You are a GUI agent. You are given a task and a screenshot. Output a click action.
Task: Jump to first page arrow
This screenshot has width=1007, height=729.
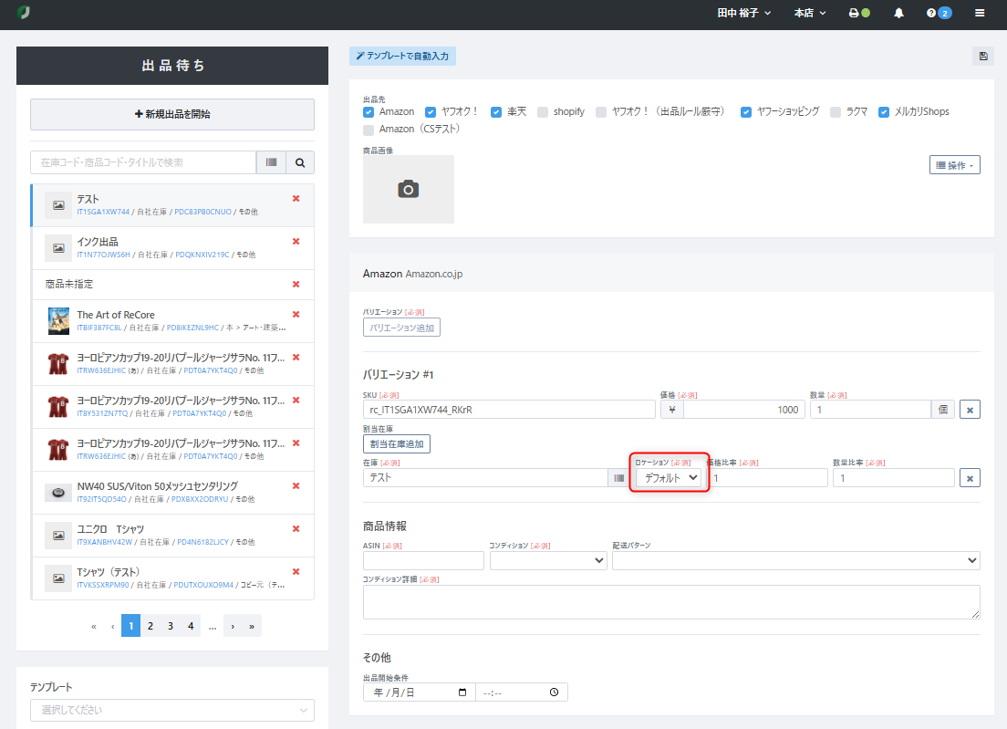[x=94, y=626]
